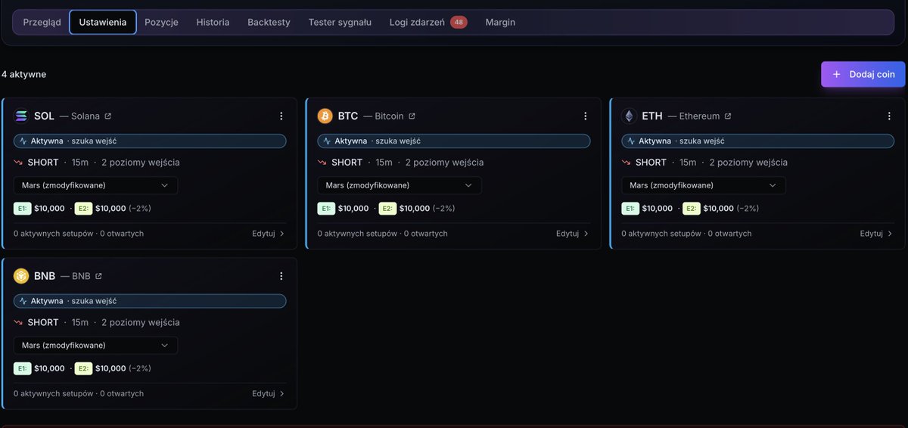
Task: Go to the Historia tab
Action: tap(213, 22)
